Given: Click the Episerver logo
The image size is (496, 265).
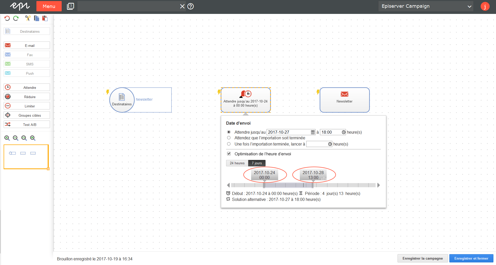Looking at the screenshot, I should tap(20, 6).
